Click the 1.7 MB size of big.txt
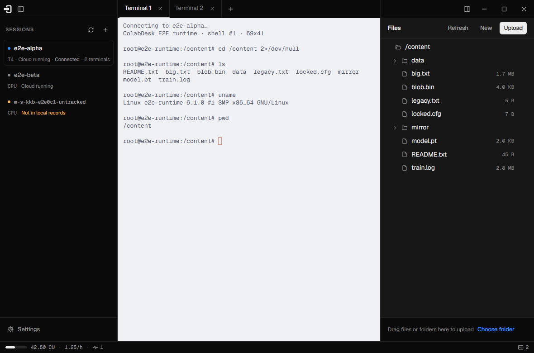Image resolution: width=534 pixels, height=353 pixels. (x=505, y=74)
